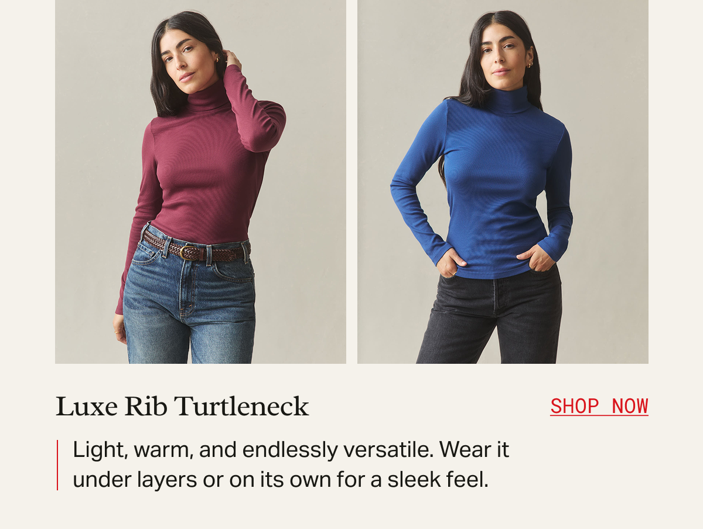Click the word Turtleneck in the heading
The width and height of the screenshot is (703, 529).
(x=241, y=407)
